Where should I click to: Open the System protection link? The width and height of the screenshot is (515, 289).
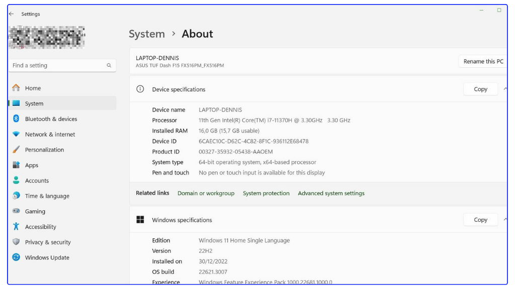pos(266,193)
